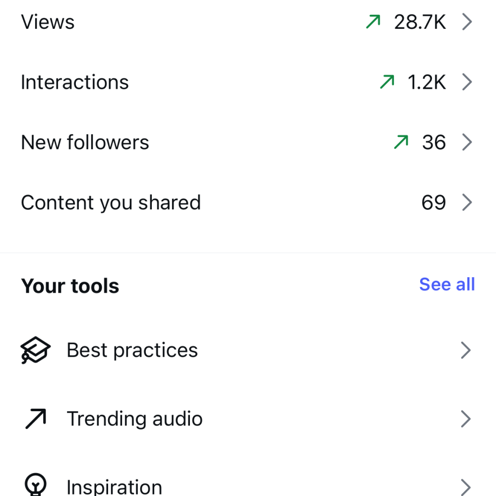Open the Views insights row
The width and height of the screenshot is (496, 496).
coord(248,22)
